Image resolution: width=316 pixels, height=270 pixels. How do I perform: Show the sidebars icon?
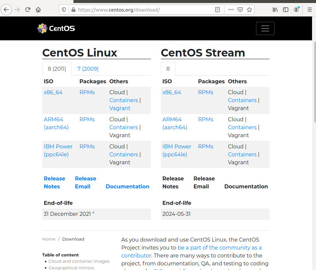(x=286, y=10)
